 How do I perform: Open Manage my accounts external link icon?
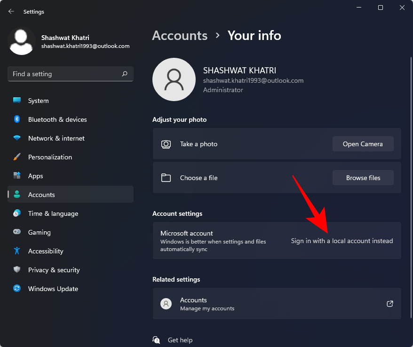point(390,304)
